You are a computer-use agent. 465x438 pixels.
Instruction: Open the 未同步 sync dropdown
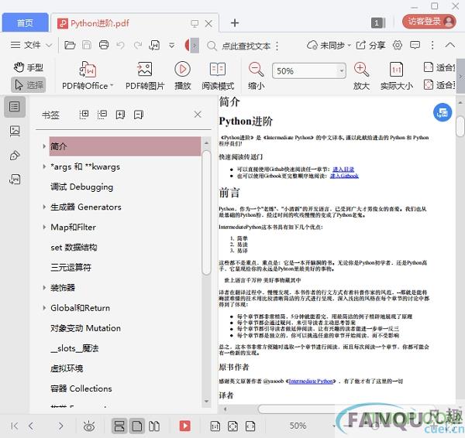point(329,46)
